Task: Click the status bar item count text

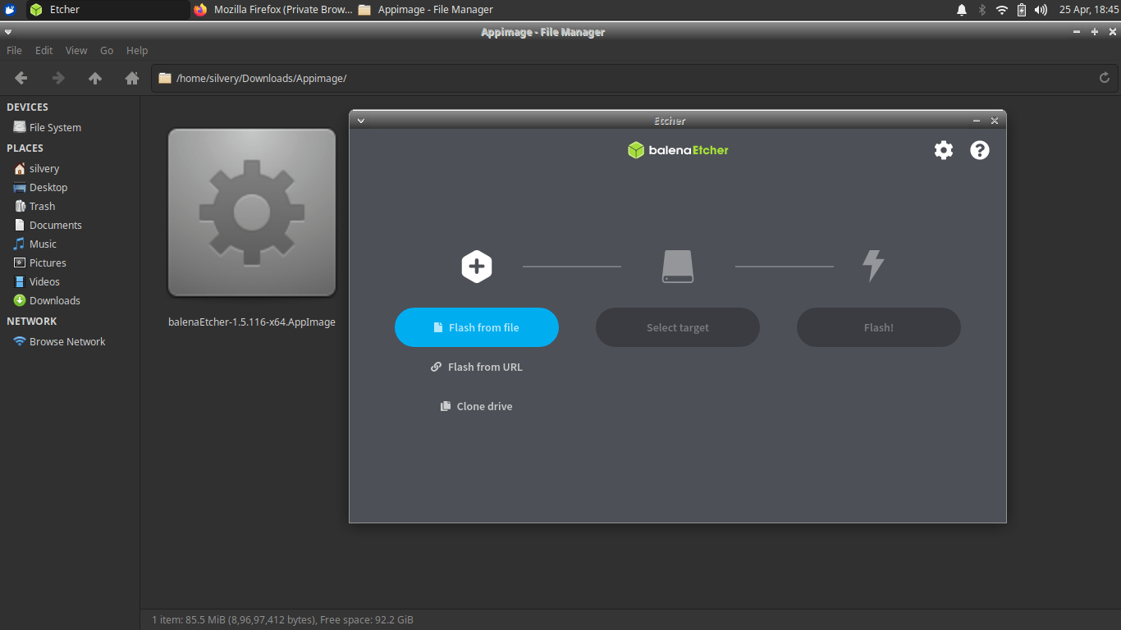Action: [x=282, y=619]
